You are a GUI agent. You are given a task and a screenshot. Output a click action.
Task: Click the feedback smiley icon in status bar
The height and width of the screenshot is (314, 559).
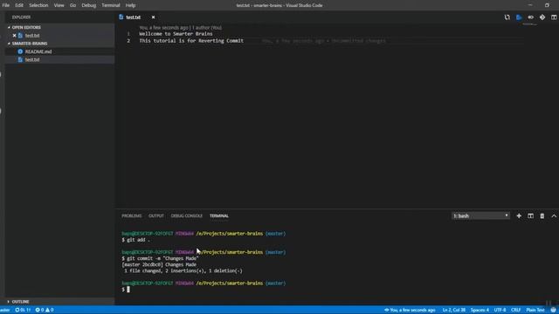553,310
